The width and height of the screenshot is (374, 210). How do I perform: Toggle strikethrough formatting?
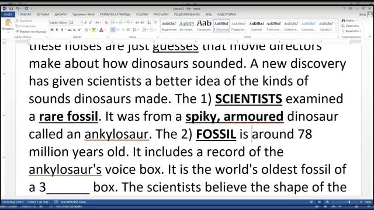pos(70,30)
